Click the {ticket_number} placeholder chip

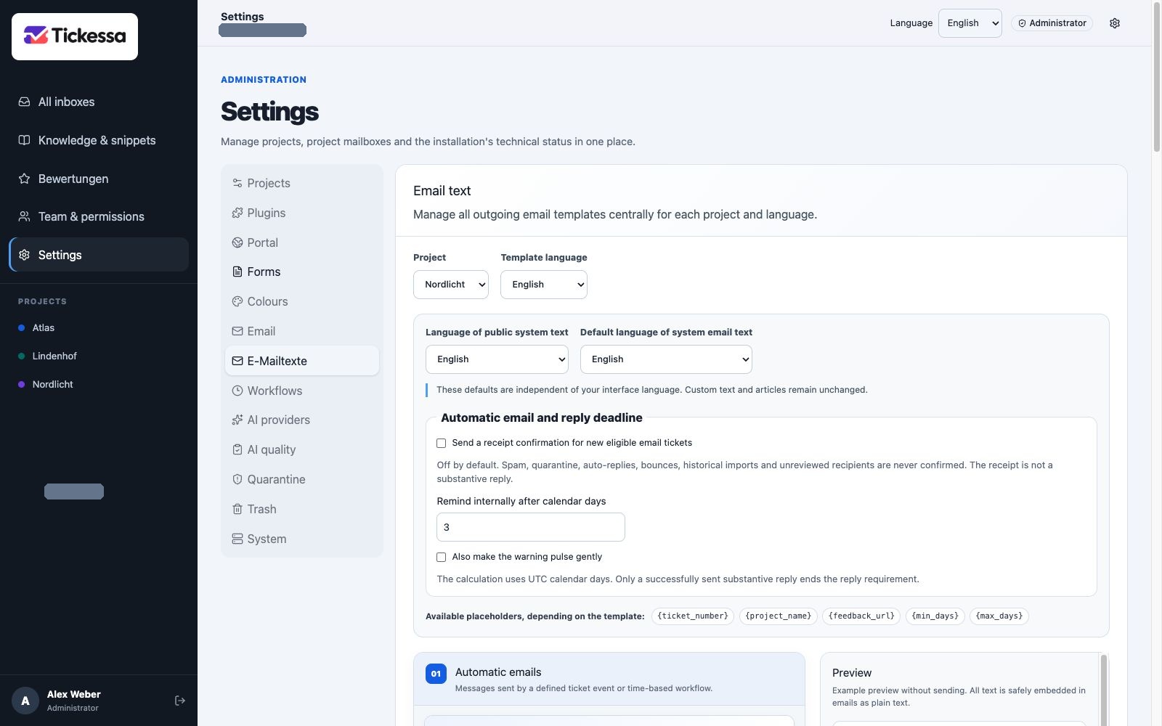tap(693, 616)
